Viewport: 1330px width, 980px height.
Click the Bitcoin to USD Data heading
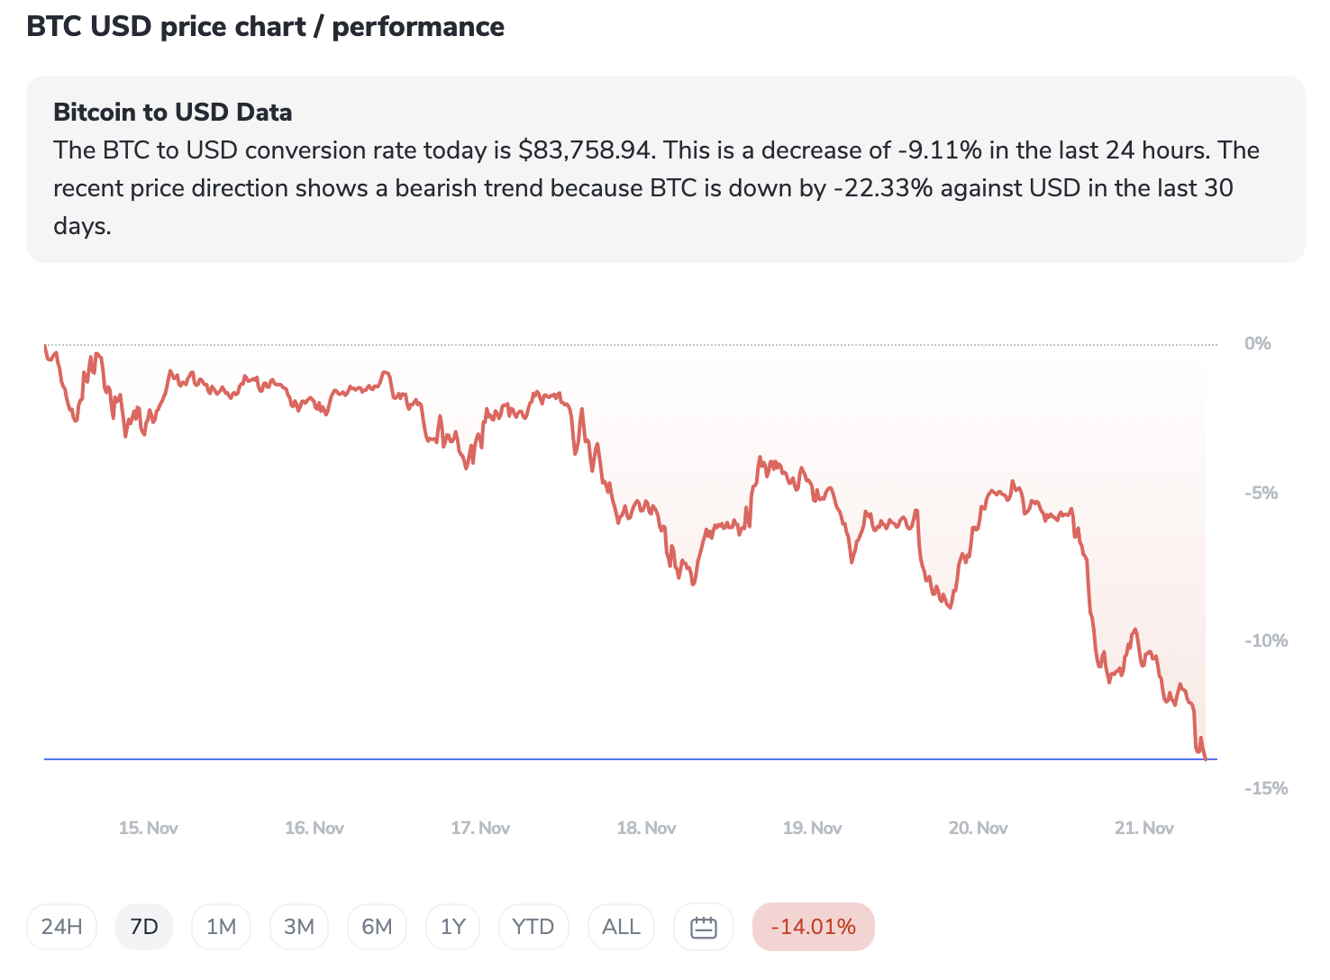[x=173, y=113]
